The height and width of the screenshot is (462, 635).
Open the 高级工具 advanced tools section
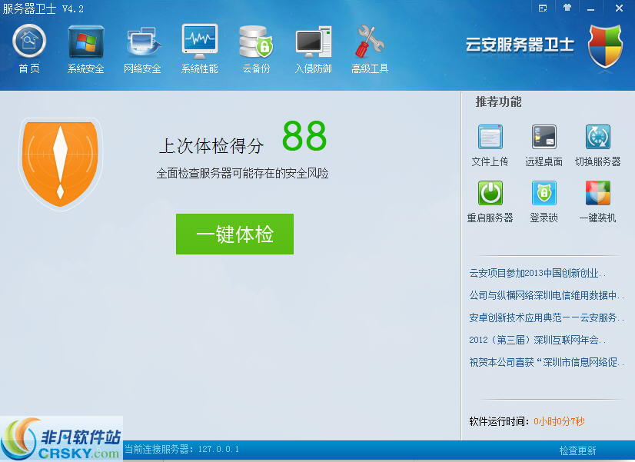coord(370,49)
